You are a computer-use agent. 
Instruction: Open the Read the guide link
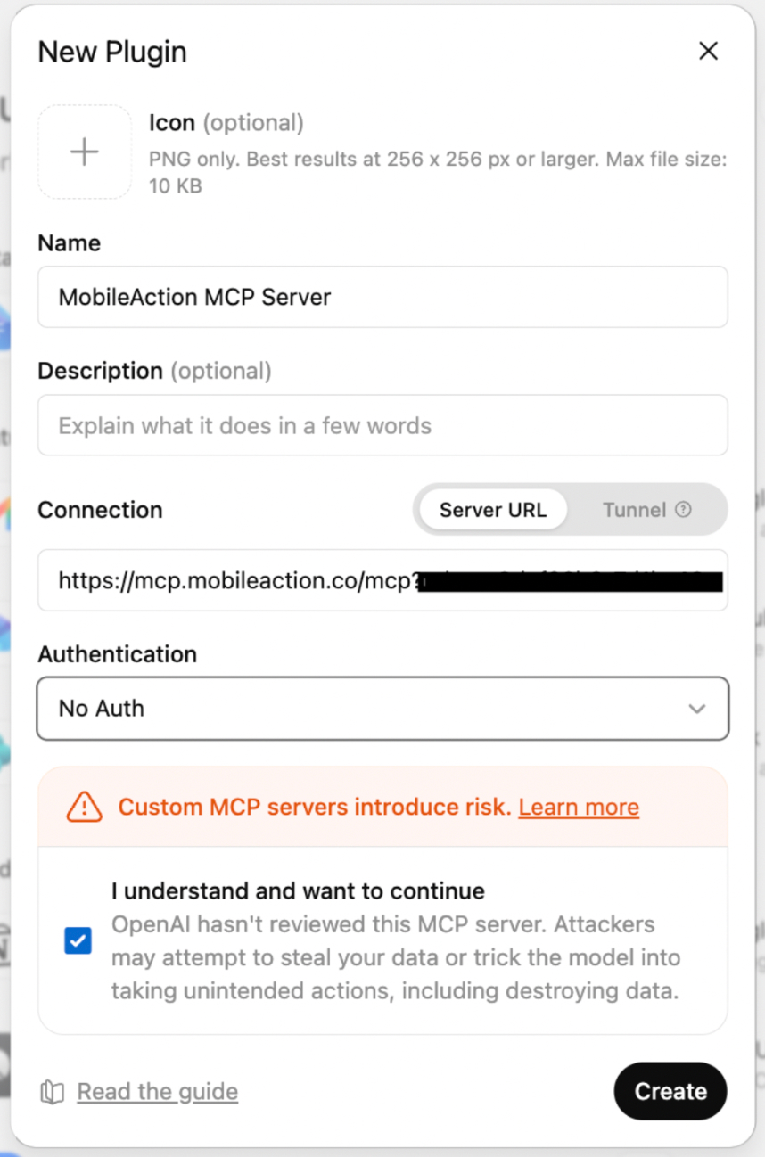click(158, 1092)
